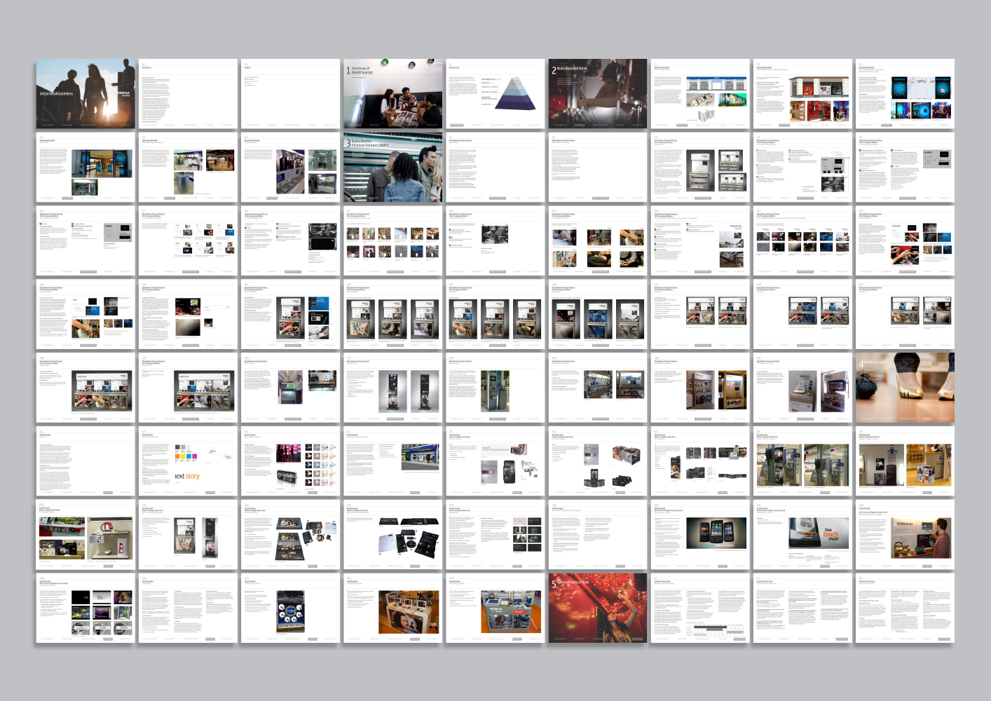Image resolution: width=991 pixels, height=701 pixels.
Task: Click the page with pink concert and phone icons
Action: pos(290,461)
